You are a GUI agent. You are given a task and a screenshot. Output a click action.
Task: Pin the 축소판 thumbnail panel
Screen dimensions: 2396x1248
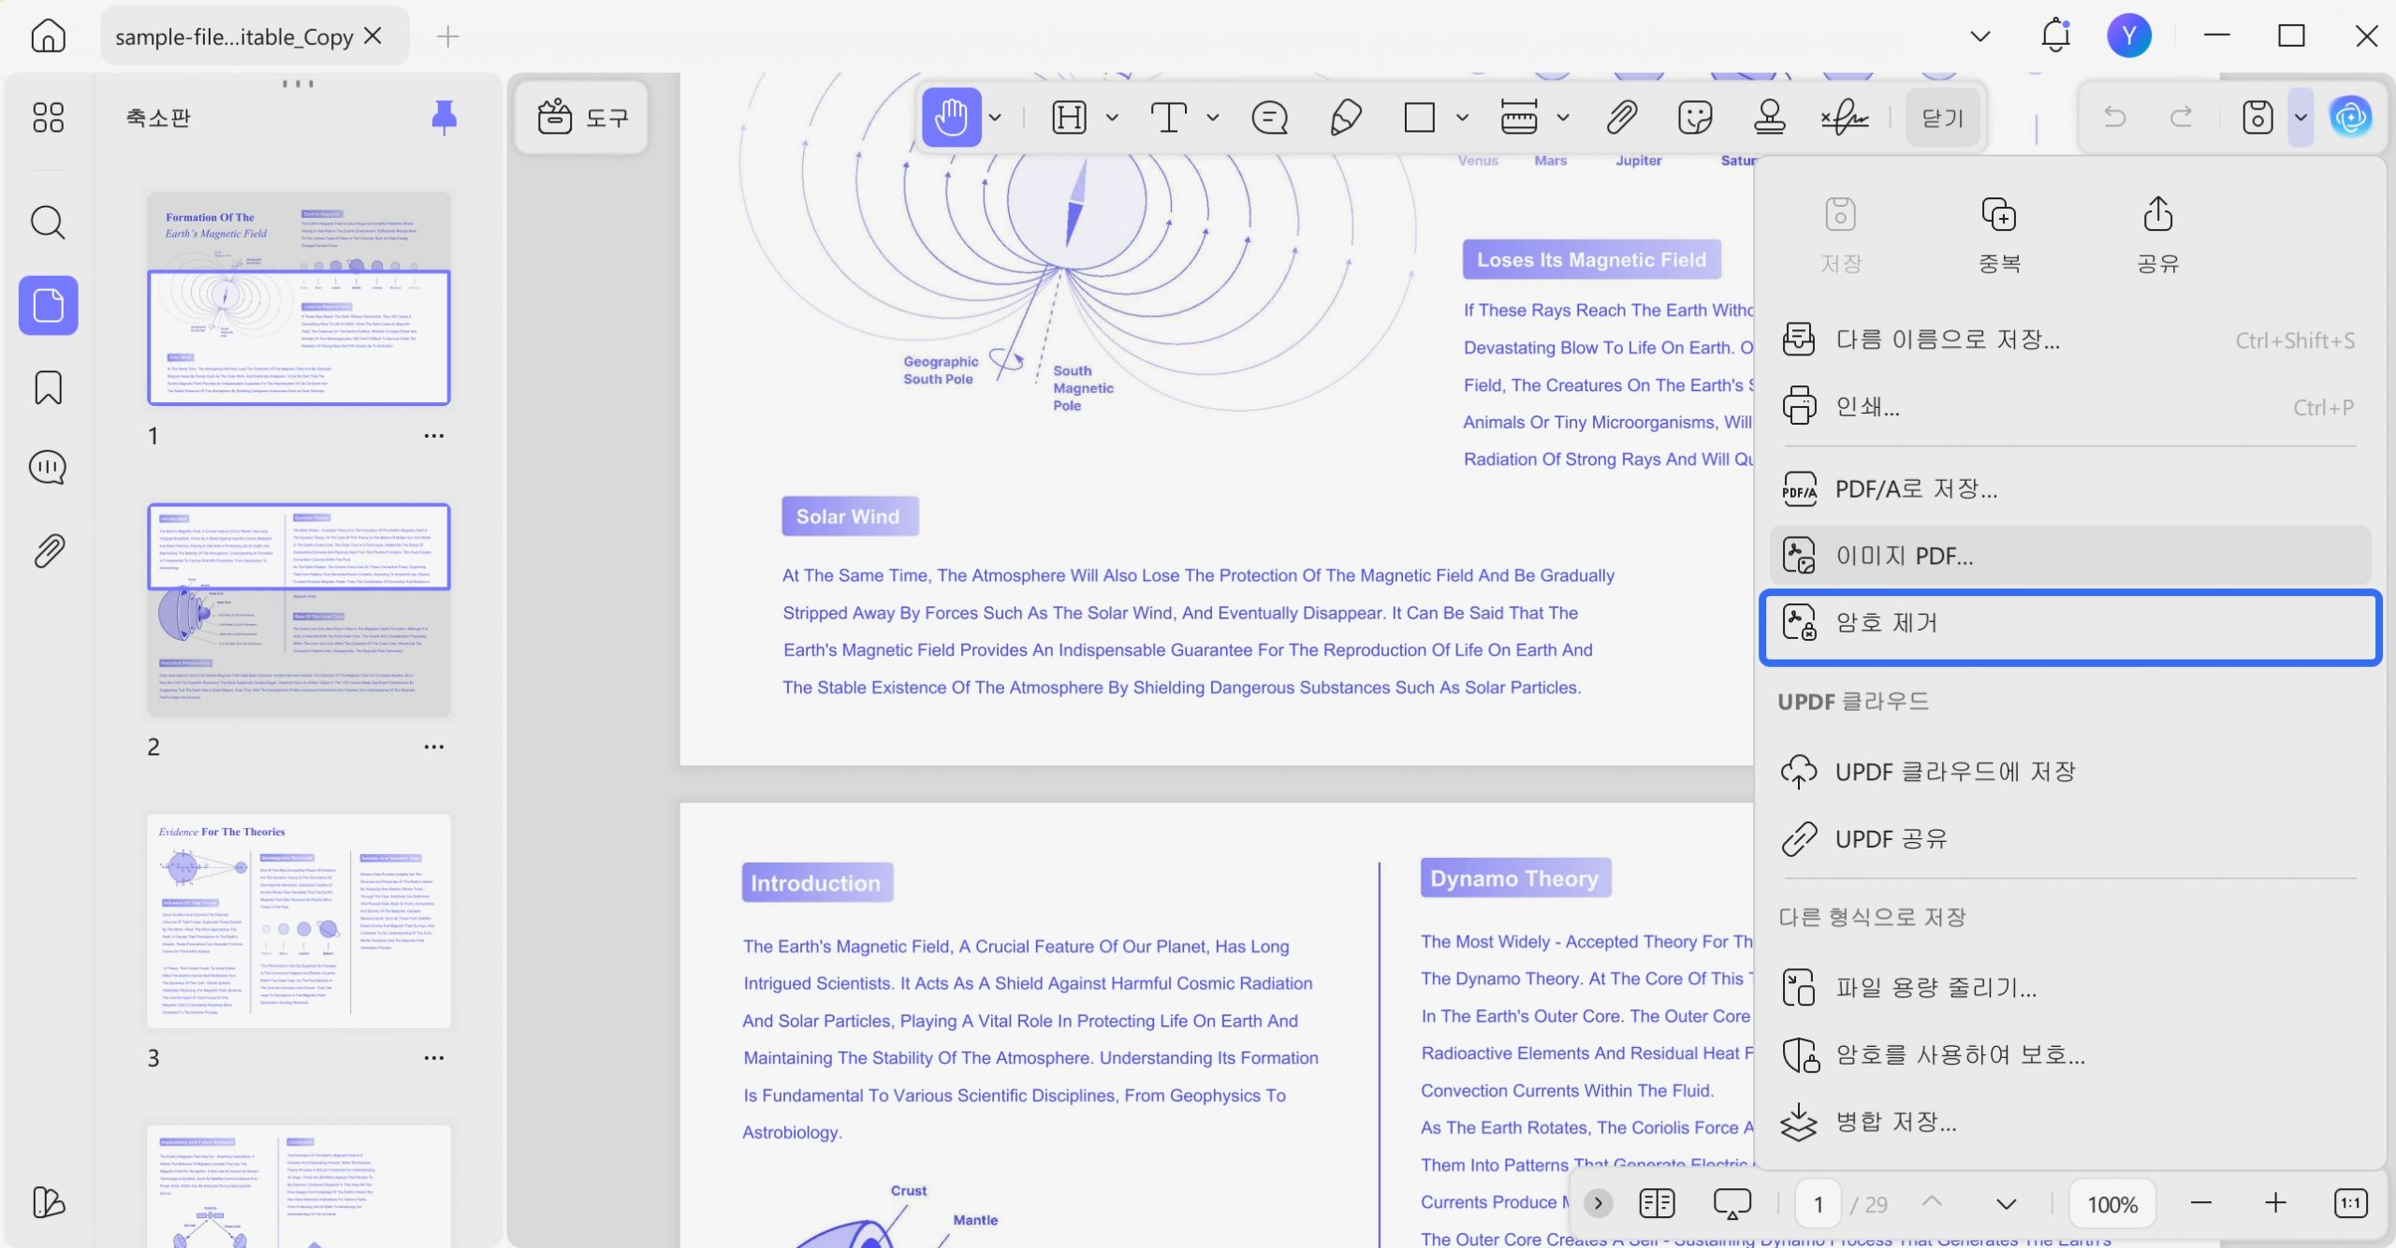coord(444,117)
